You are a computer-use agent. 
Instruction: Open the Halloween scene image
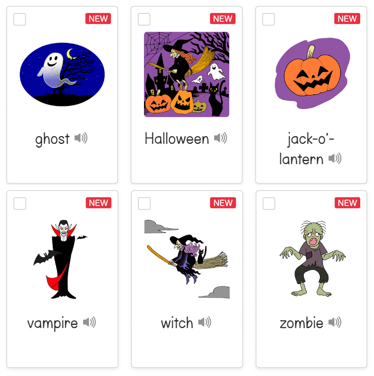pyautogui.click(x=187, y=74)
